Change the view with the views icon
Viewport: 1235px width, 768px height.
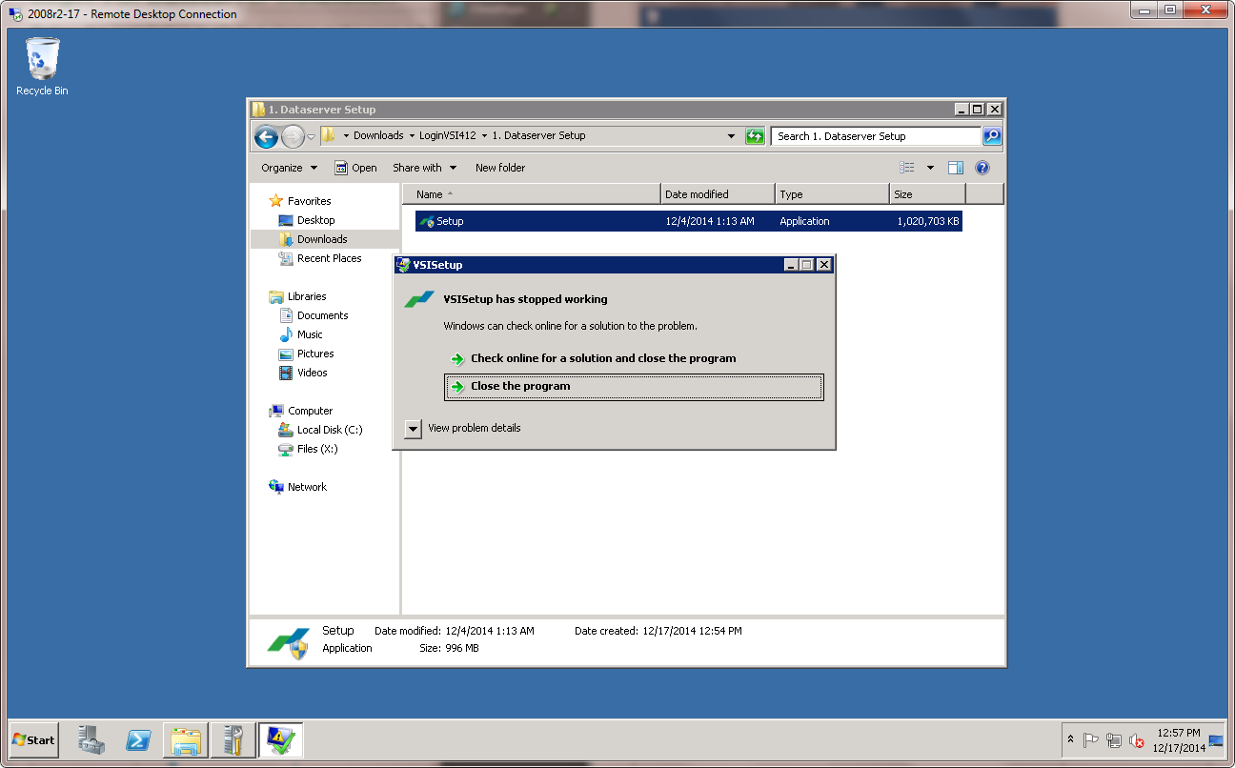[907, 168]
